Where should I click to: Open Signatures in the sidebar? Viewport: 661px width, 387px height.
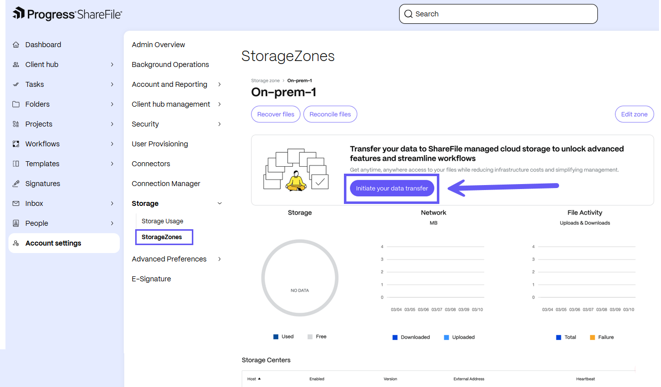[x=43, y=184]
